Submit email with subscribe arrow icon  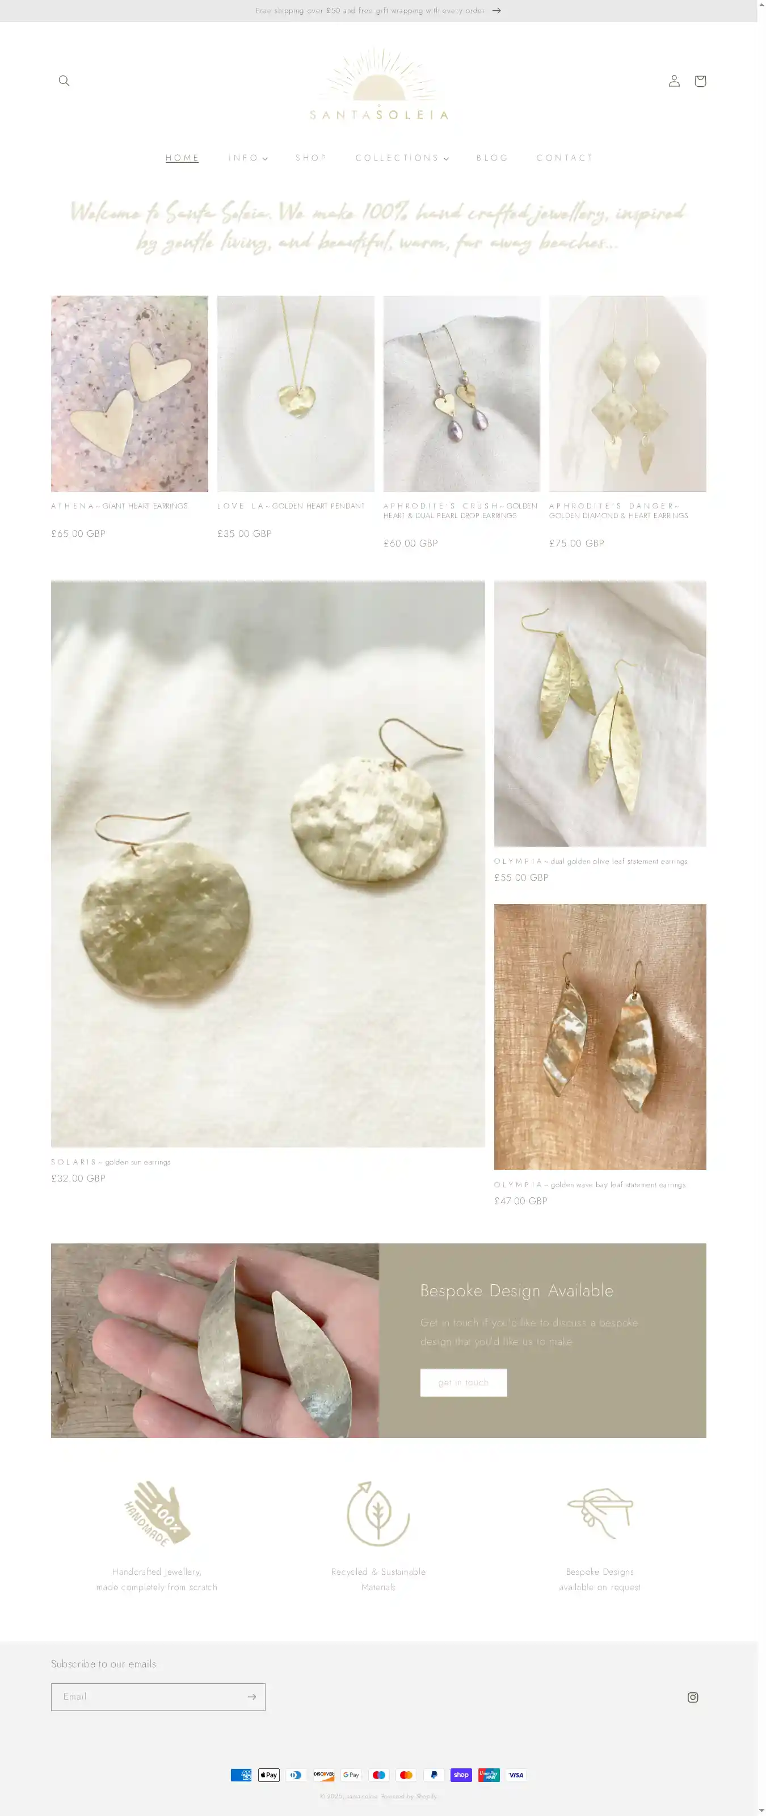[x=251, y=1697]
